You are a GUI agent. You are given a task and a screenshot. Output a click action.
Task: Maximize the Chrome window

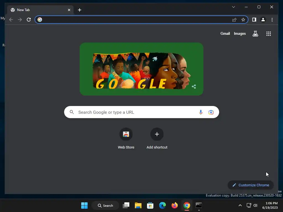click(259, 7)
